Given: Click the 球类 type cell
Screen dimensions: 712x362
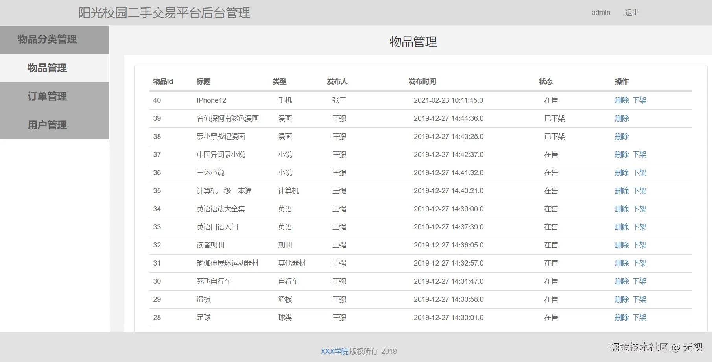Looking at the screenshot, I should pyautogui.click(x=285, y=318).
